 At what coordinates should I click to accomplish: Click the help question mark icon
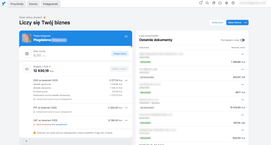pos(233,3)
